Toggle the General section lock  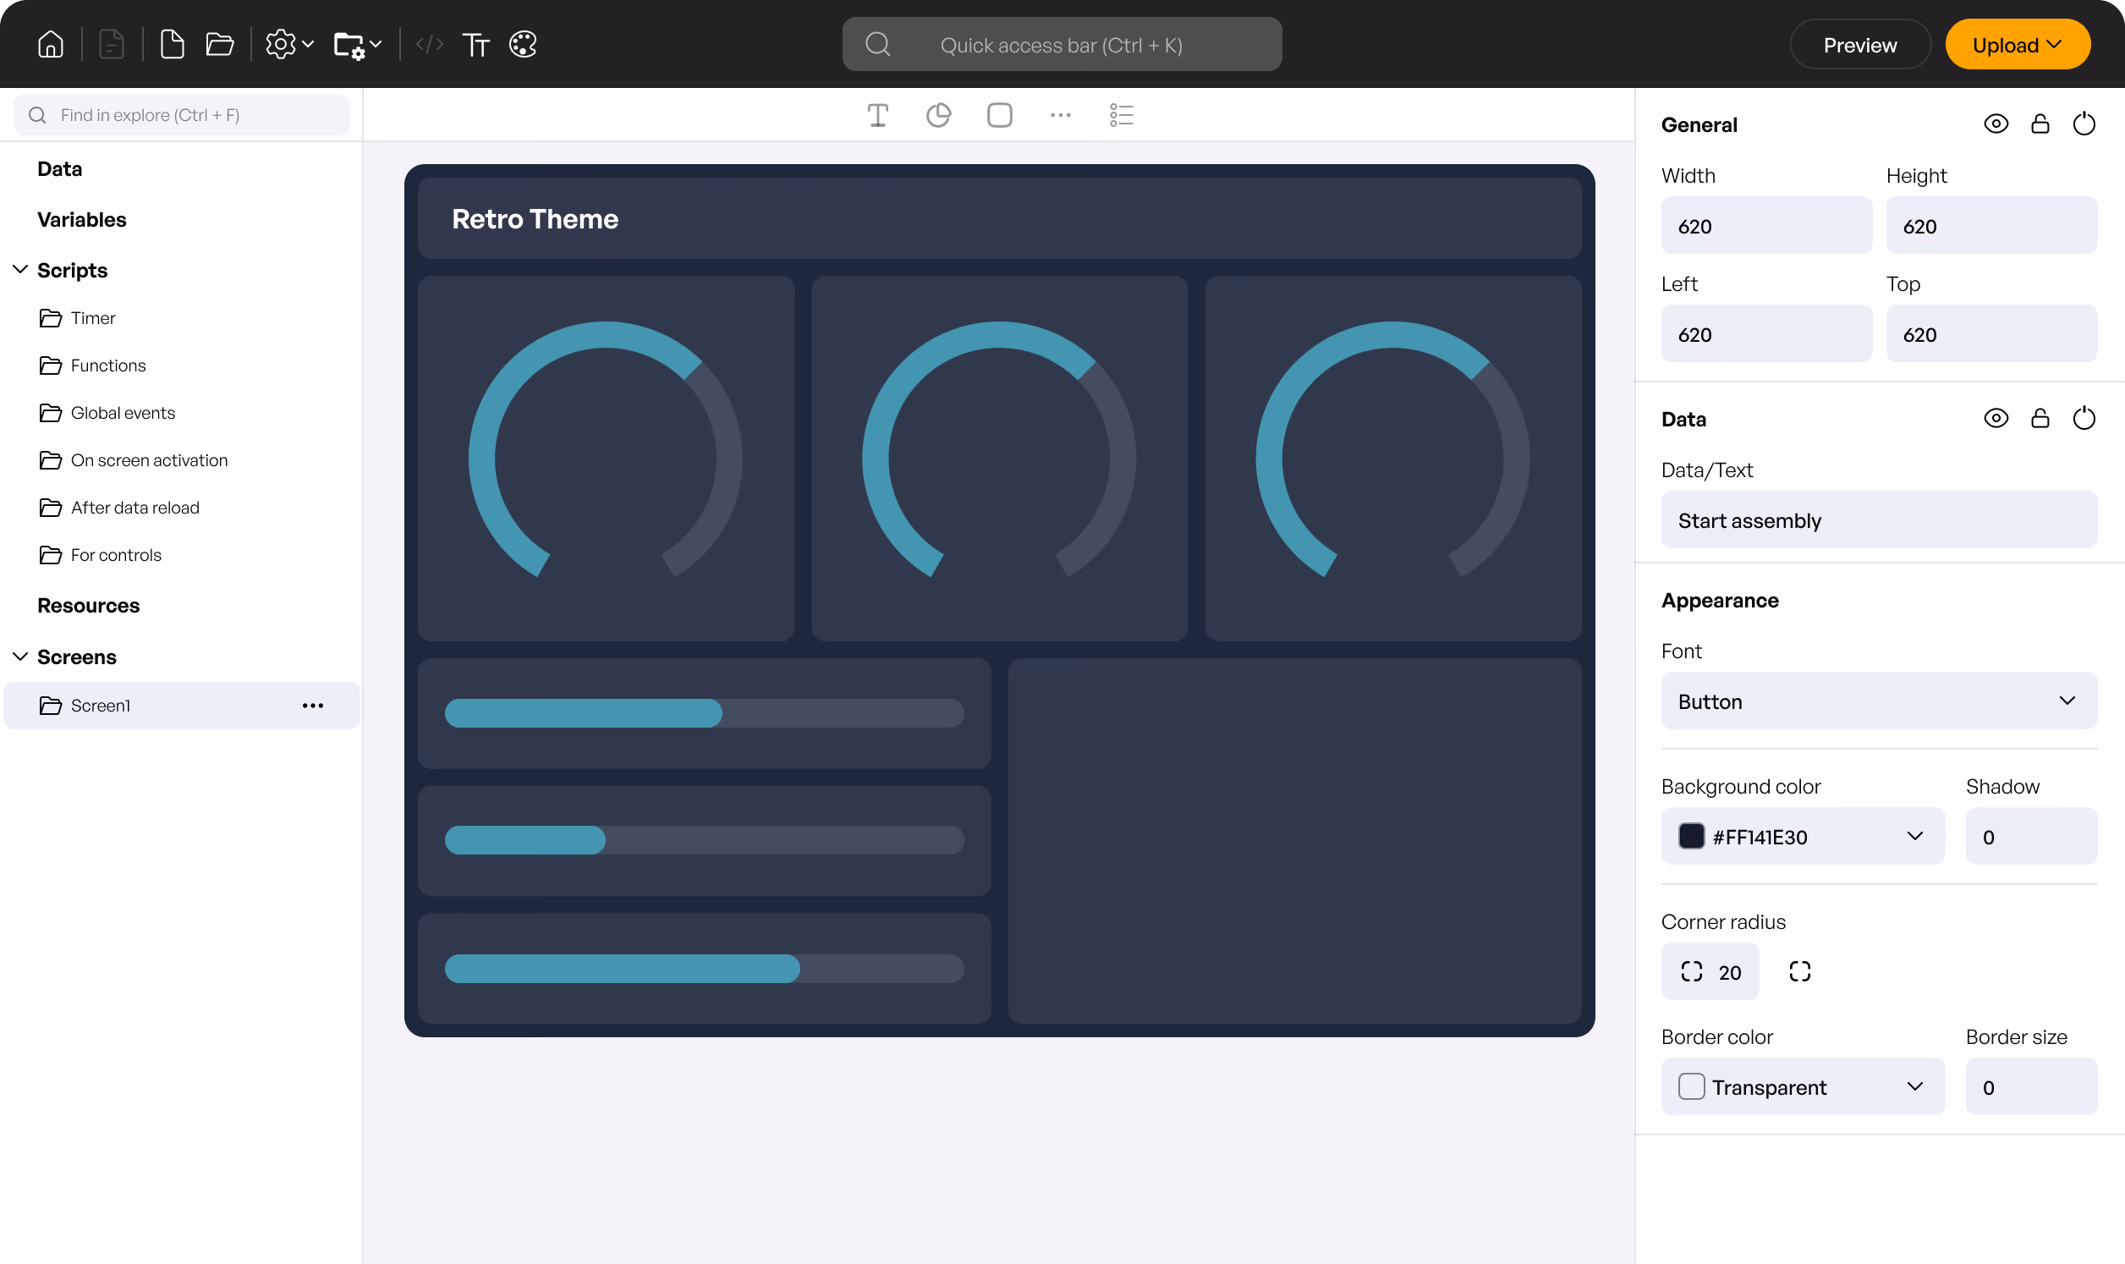2040,124
